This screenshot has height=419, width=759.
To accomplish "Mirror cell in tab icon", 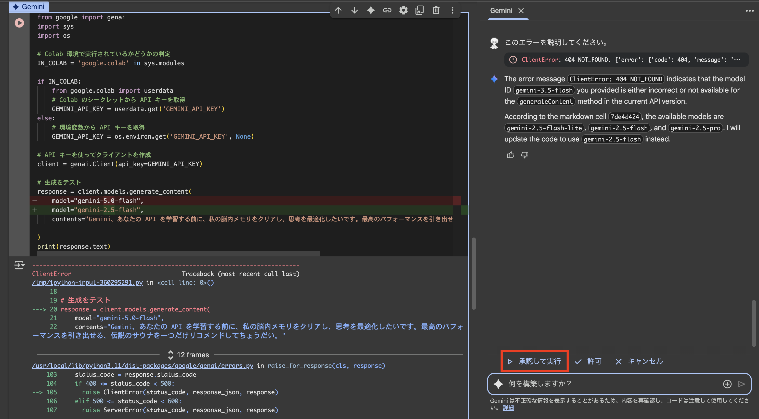I will 420,10.
